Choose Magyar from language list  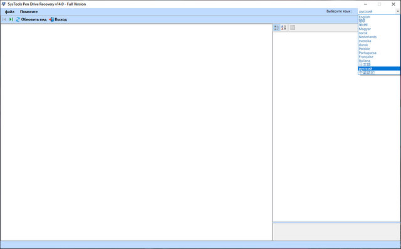379,29
